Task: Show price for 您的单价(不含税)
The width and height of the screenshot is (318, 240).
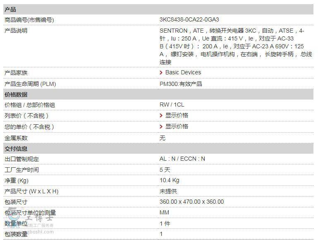Action: tap(177, 126)
